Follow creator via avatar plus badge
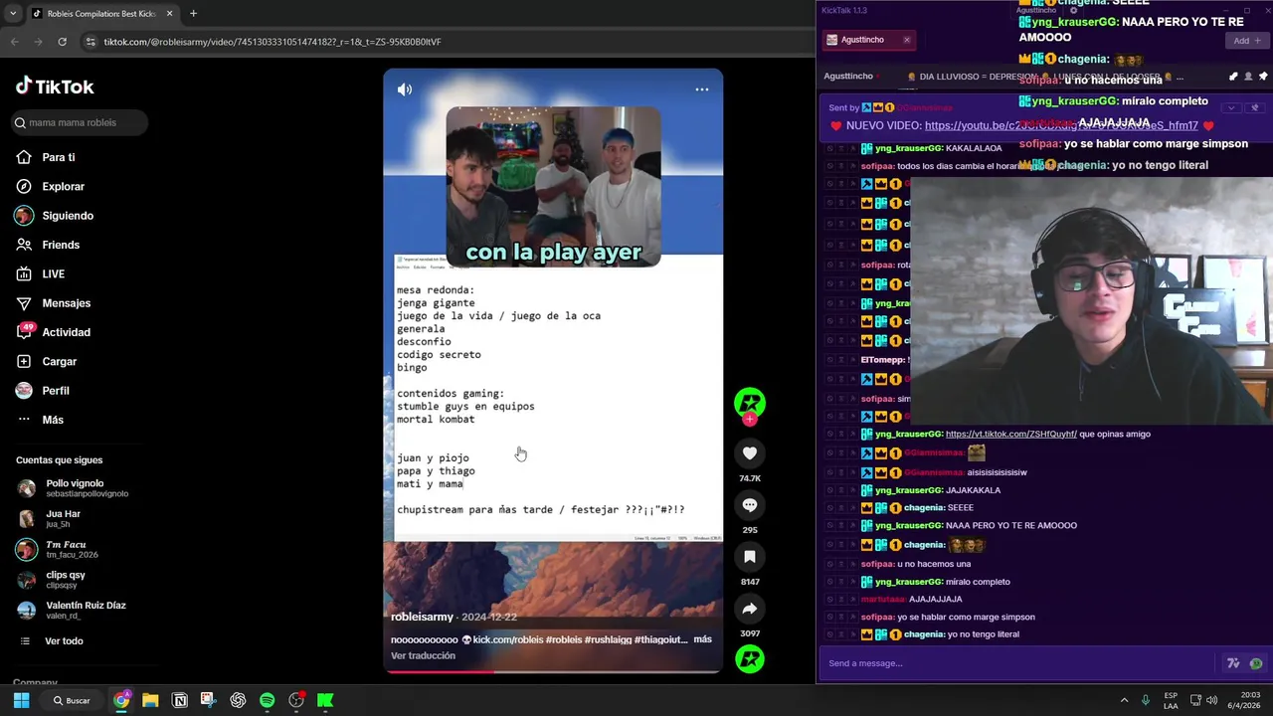 (750, 421)
